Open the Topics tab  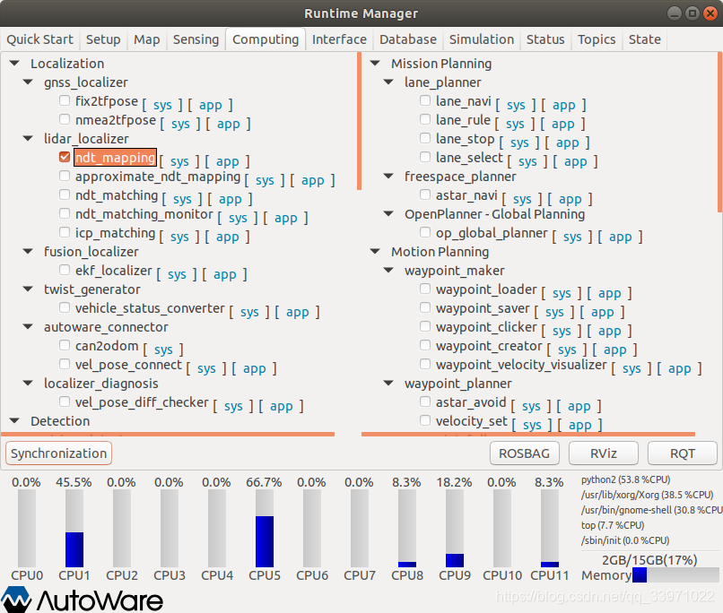[x=597, y=39]
